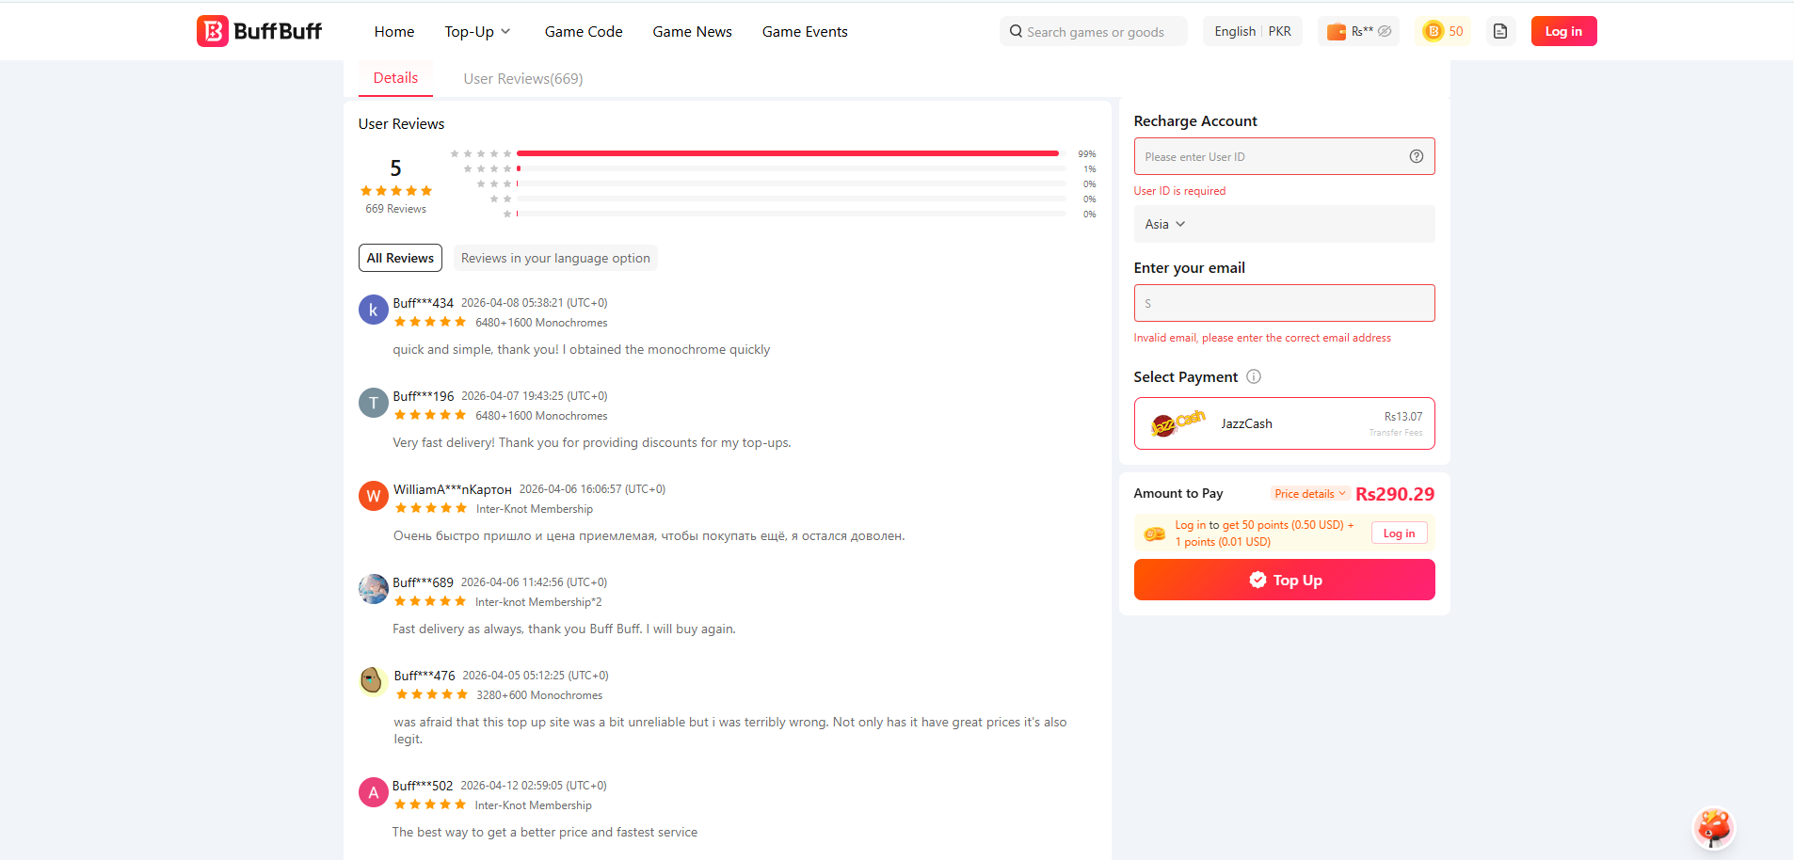Expand the Price details breakdown
Image resolution: width=1794 pixels, height=860 pixels.
[x=1309, y=493]
